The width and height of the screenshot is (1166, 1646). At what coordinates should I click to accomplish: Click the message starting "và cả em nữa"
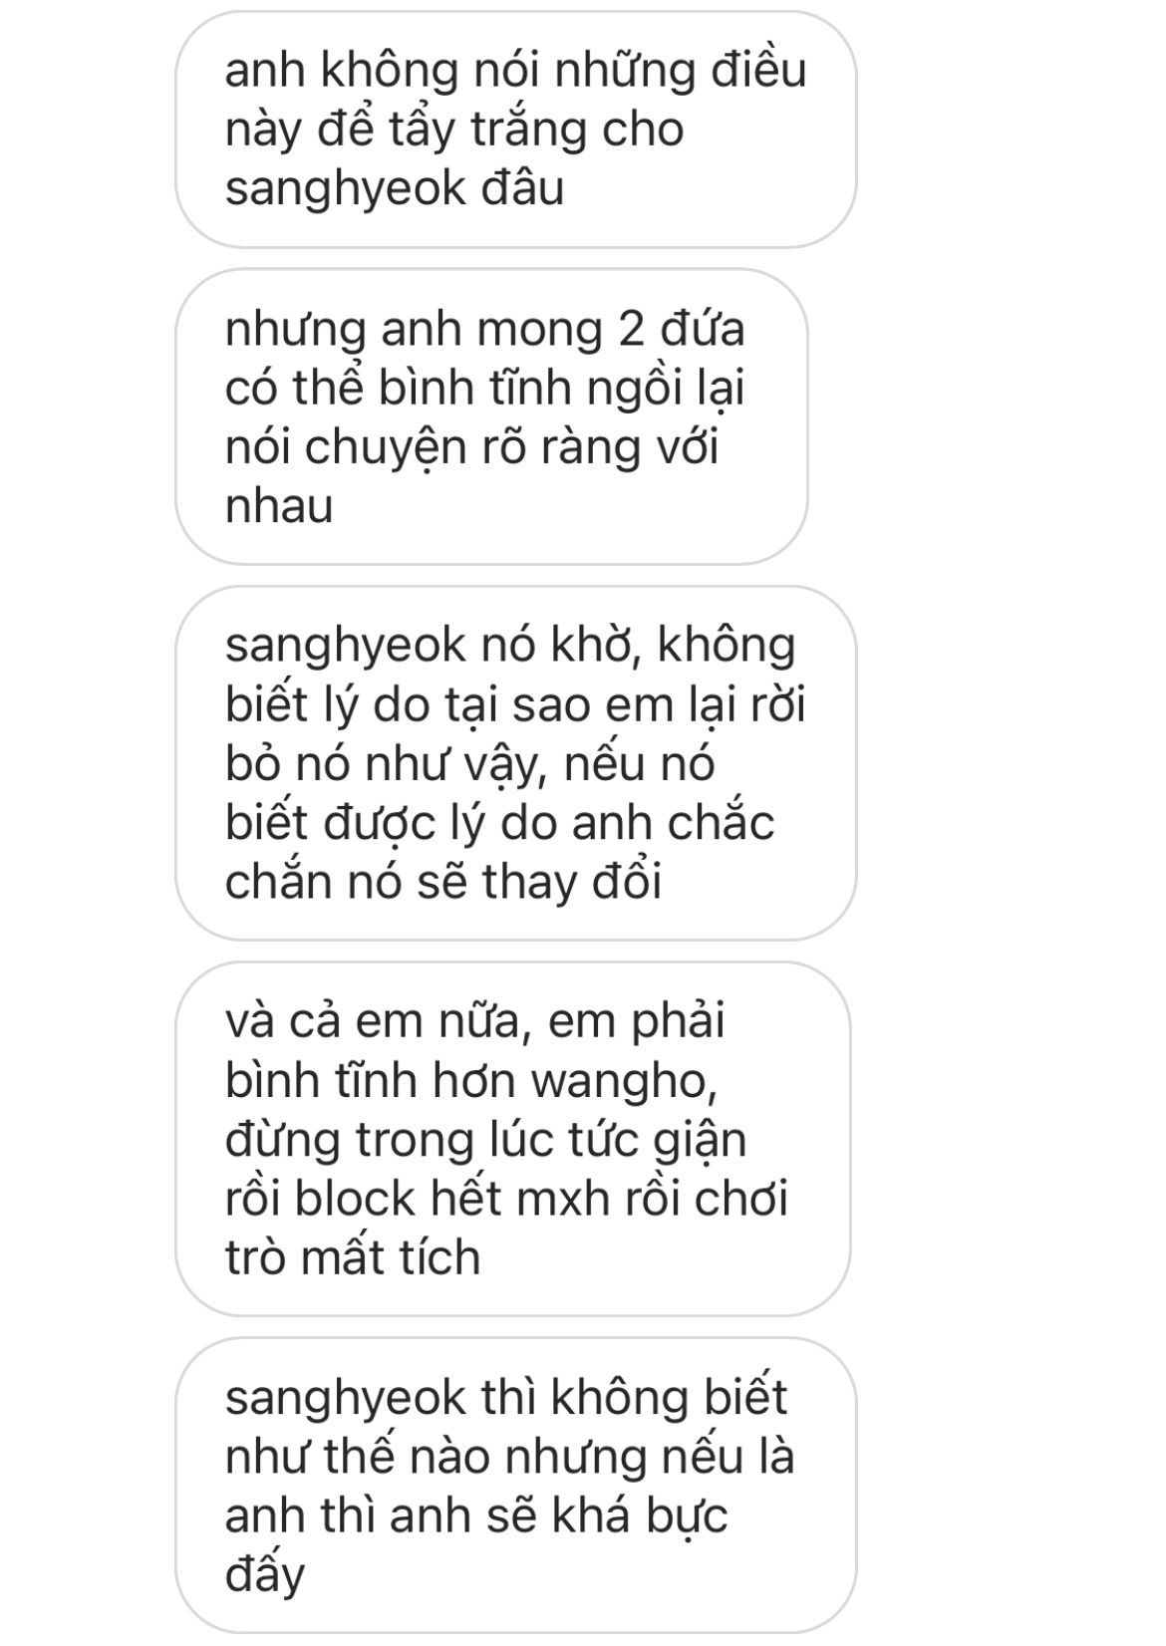click(x=513, y=1139)
